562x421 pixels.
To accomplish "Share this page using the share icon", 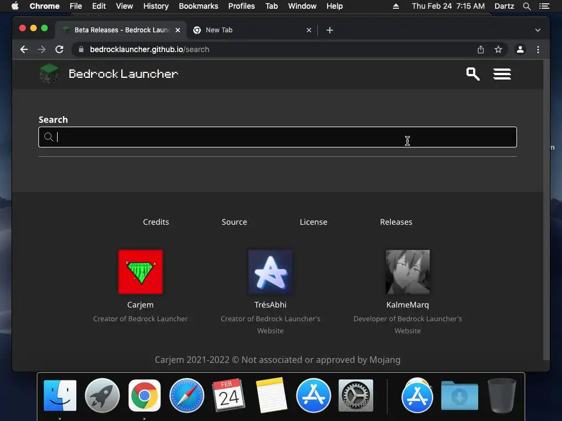I will pyautogui.click(x=481, y=49).
